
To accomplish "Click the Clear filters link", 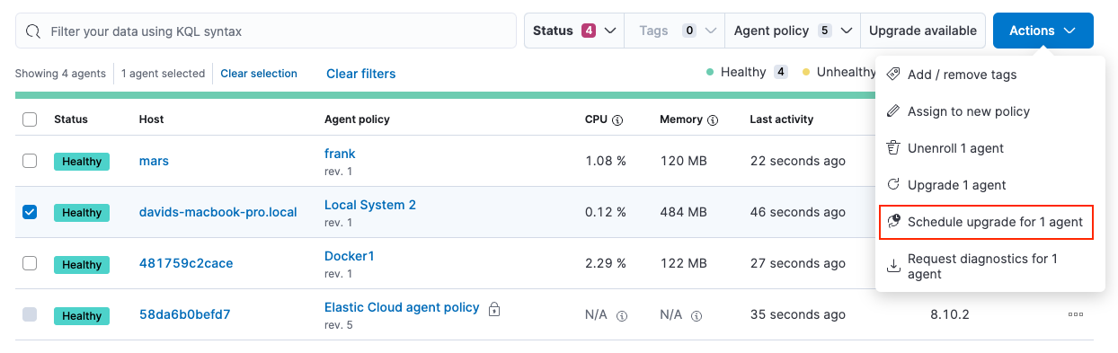I will pos(360,74).
